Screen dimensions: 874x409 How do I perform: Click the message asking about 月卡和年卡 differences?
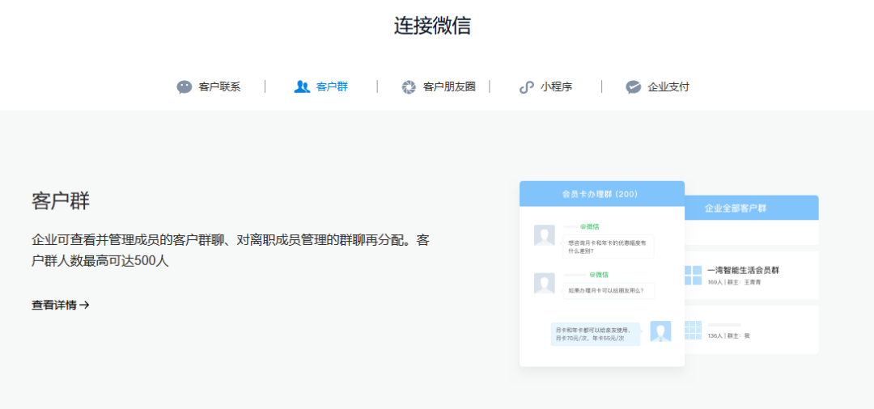(x=608, y=247)
